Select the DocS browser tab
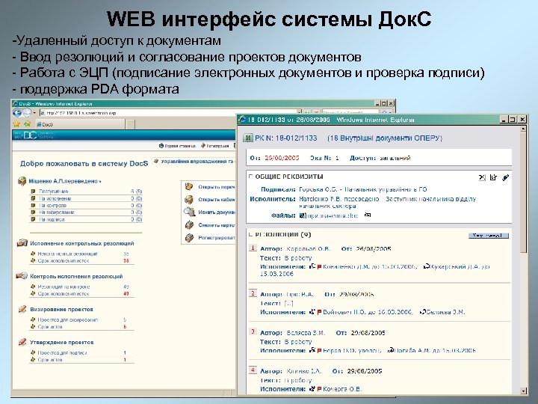The image size is (538, 404). point(79,124)
